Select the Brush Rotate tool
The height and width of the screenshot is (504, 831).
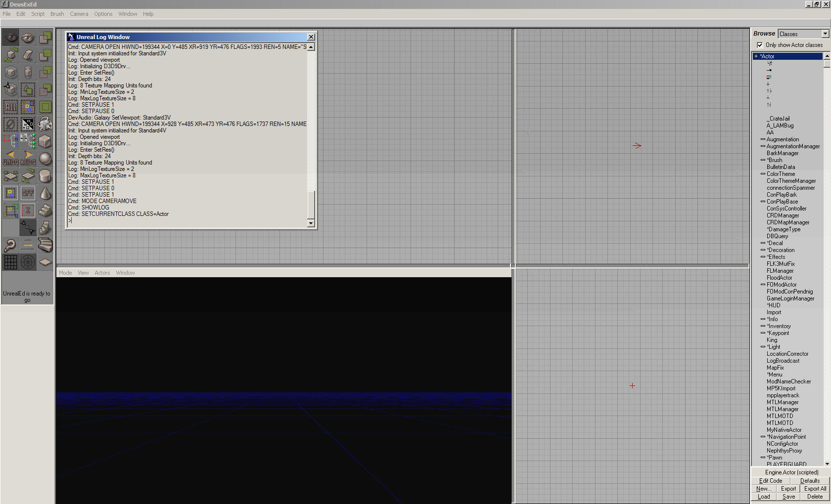point(11,55)
